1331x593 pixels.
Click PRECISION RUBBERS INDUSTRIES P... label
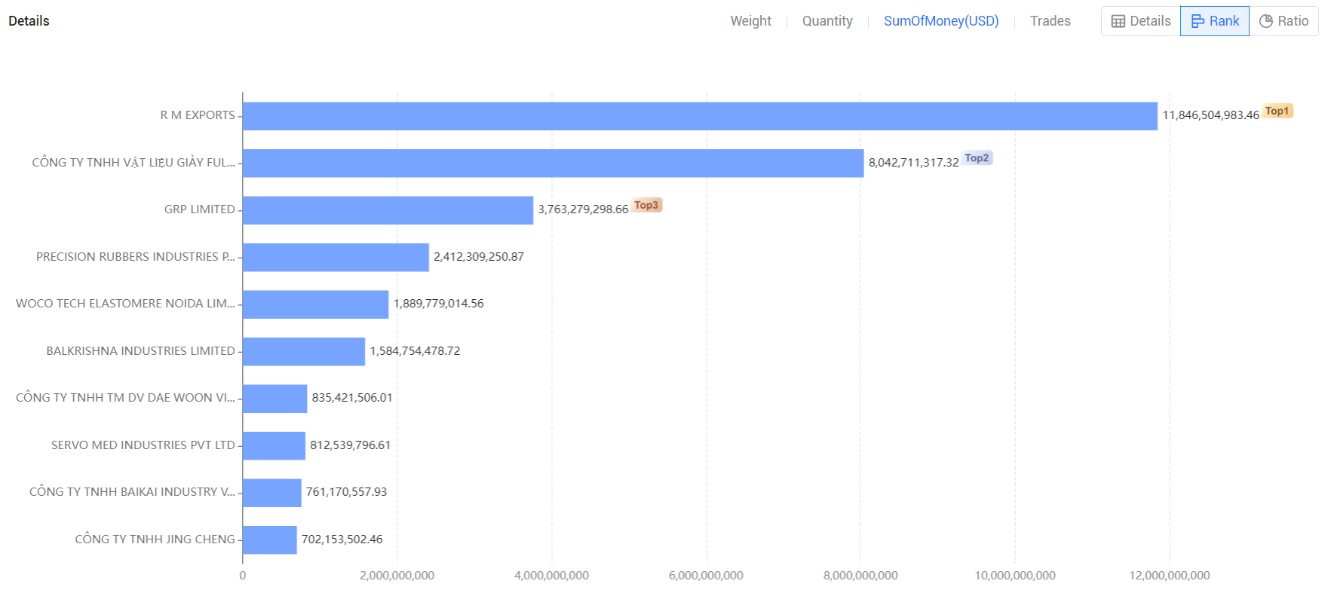tap(136, 257)
